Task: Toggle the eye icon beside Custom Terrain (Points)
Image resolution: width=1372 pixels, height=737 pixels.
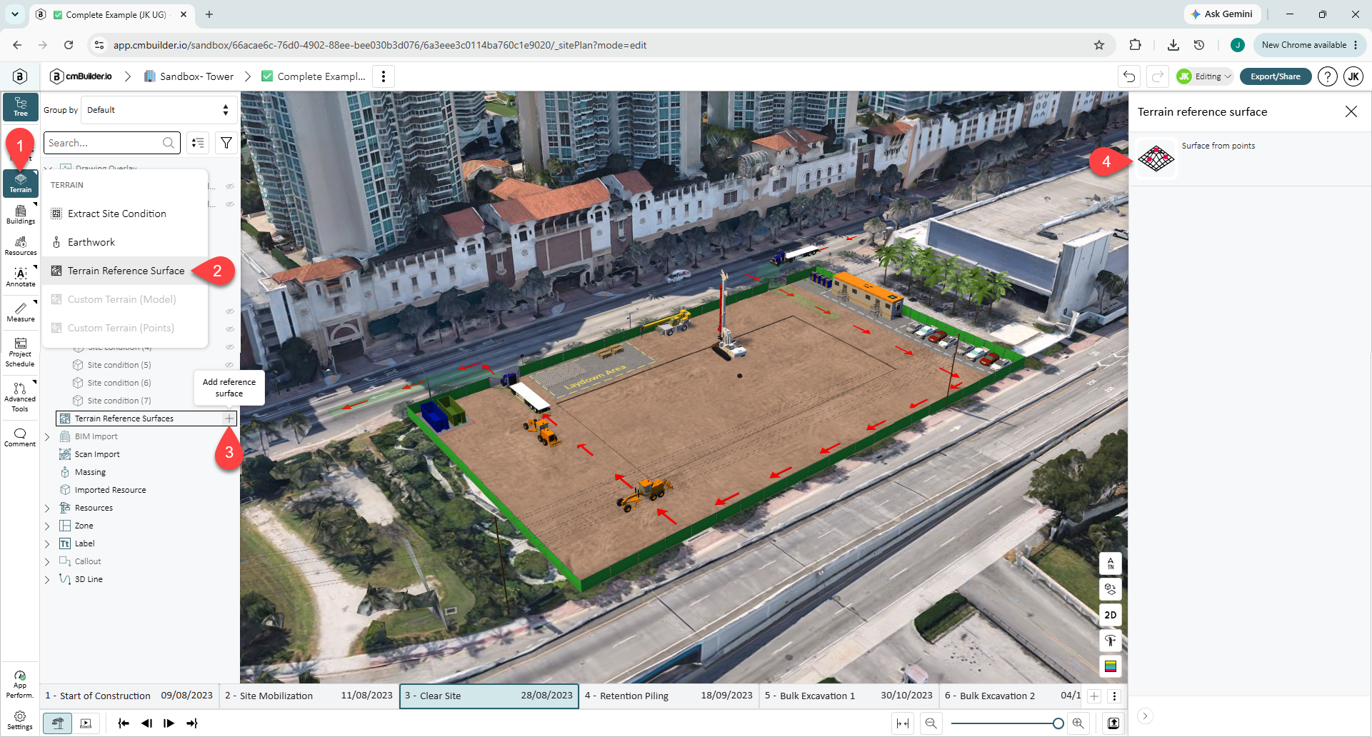Action: click(x=230, y=329)
